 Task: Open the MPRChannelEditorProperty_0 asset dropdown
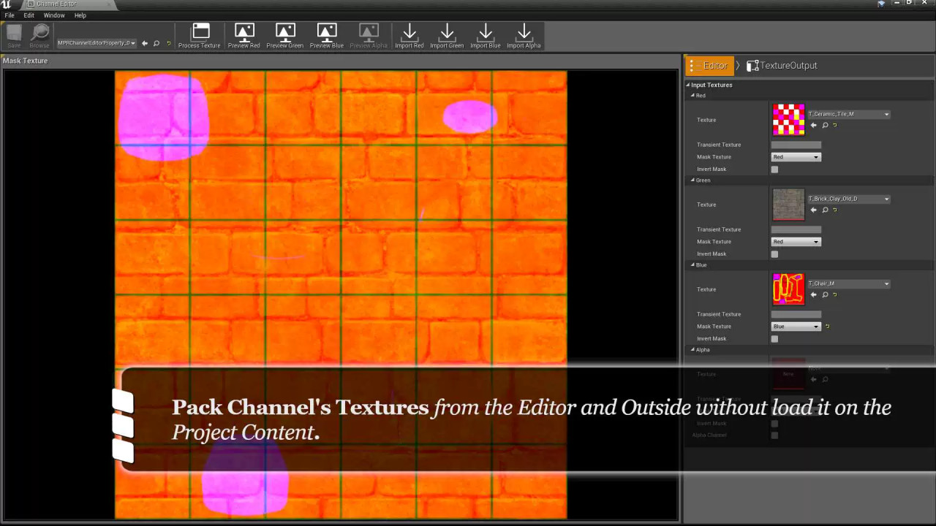click(97, 43)
